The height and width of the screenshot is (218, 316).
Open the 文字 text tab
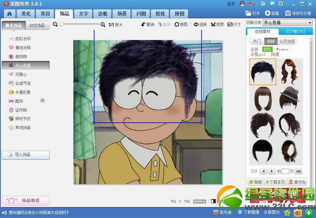[83, 13]
